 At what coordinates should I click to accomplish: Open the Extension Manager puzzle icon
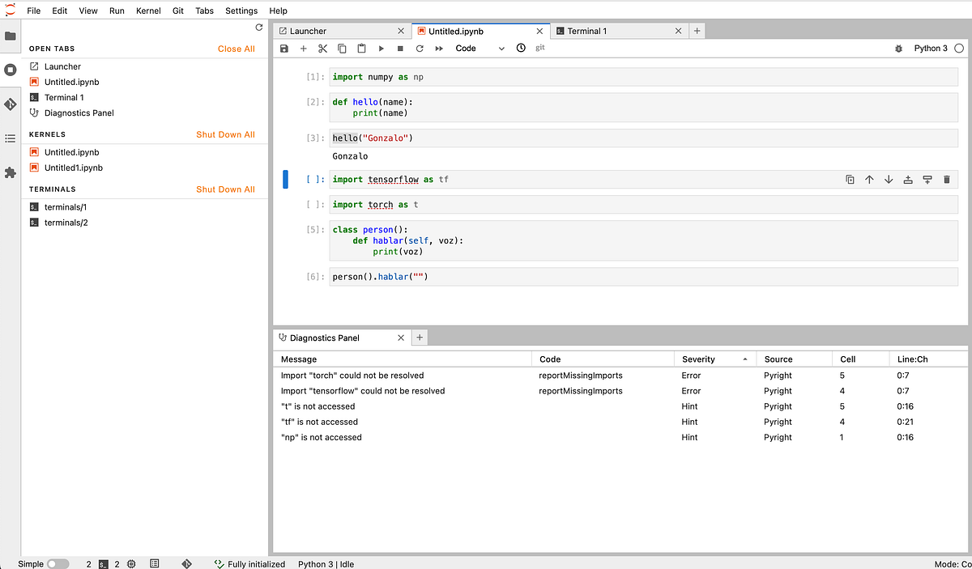pos(11,172)
